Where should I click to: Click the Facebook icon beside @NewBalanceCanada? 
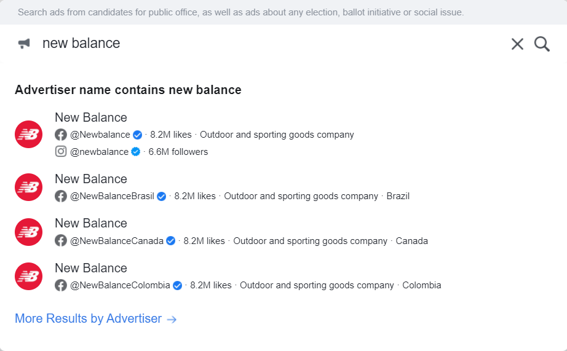pyautogui.click(x=61, y=241)
